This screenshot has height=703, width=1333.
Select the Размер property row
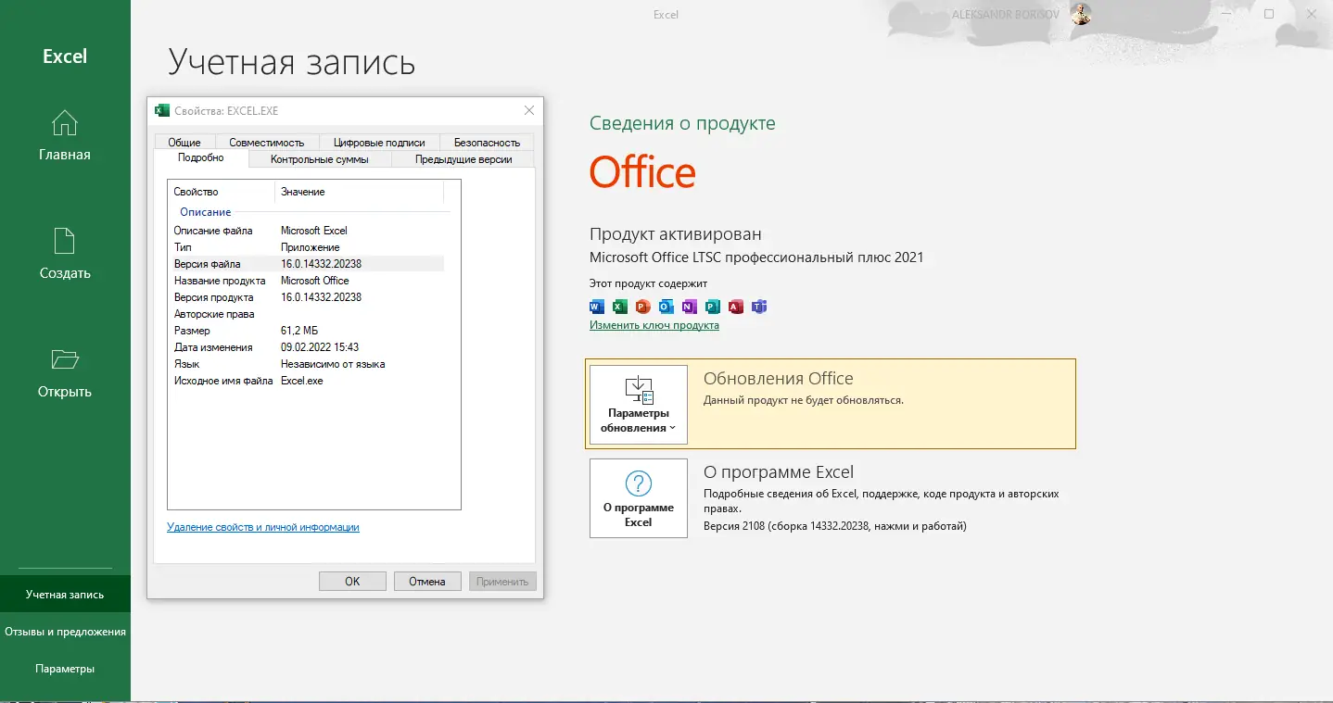pyautogui.click(x=307, y=331)
